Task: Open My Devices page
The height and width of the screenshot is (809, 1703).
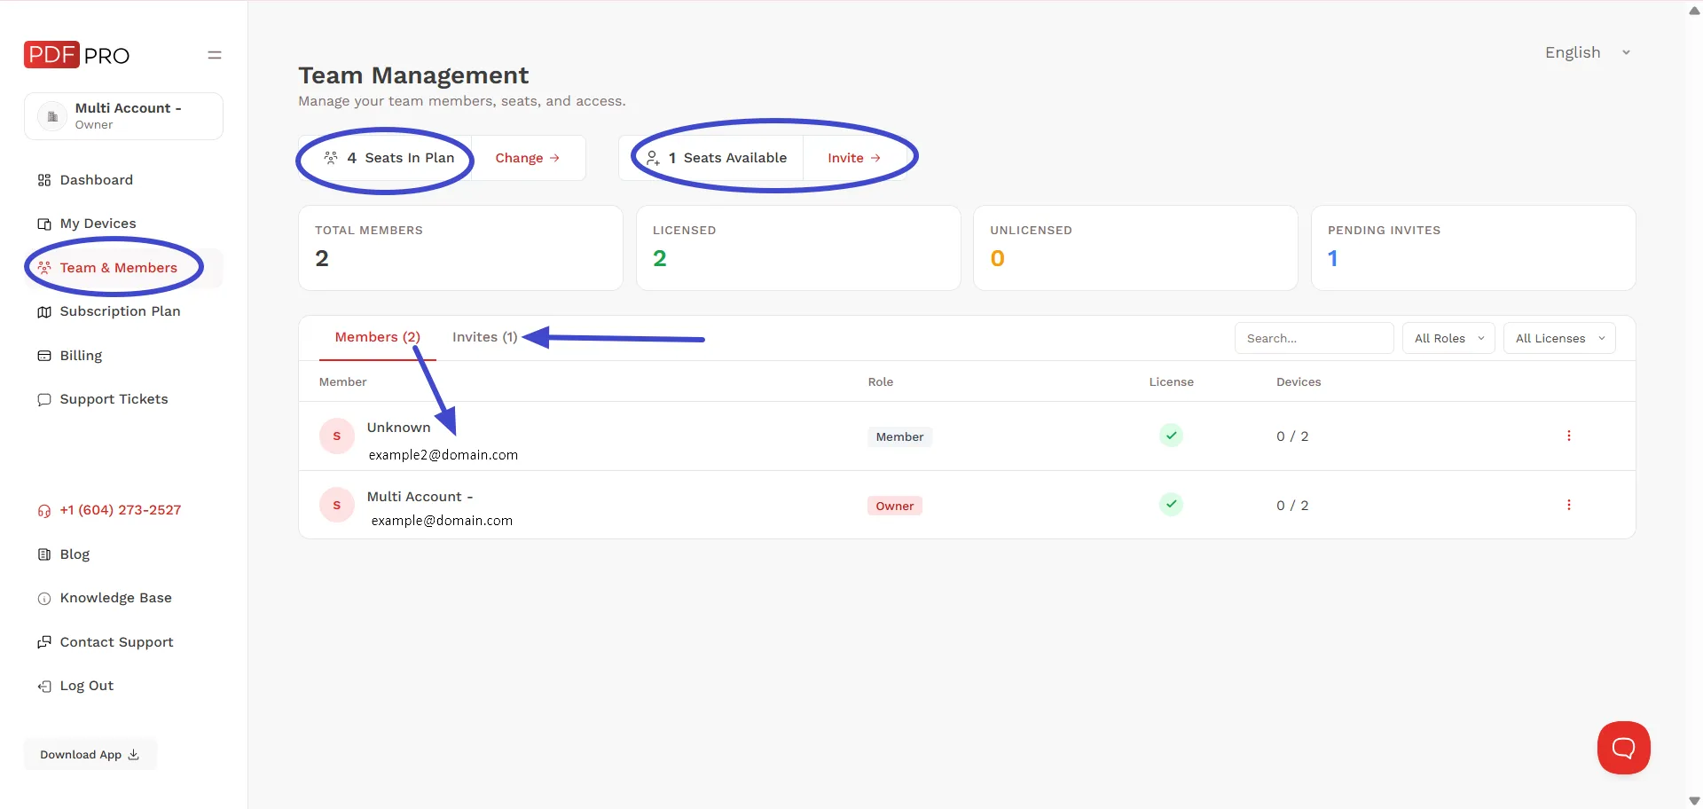Action: 87,224
